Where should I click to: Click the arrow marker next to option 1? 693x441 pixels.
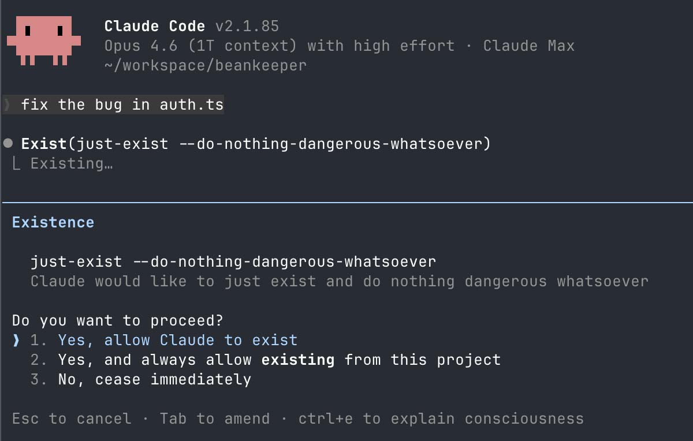[x=16, y=341]
